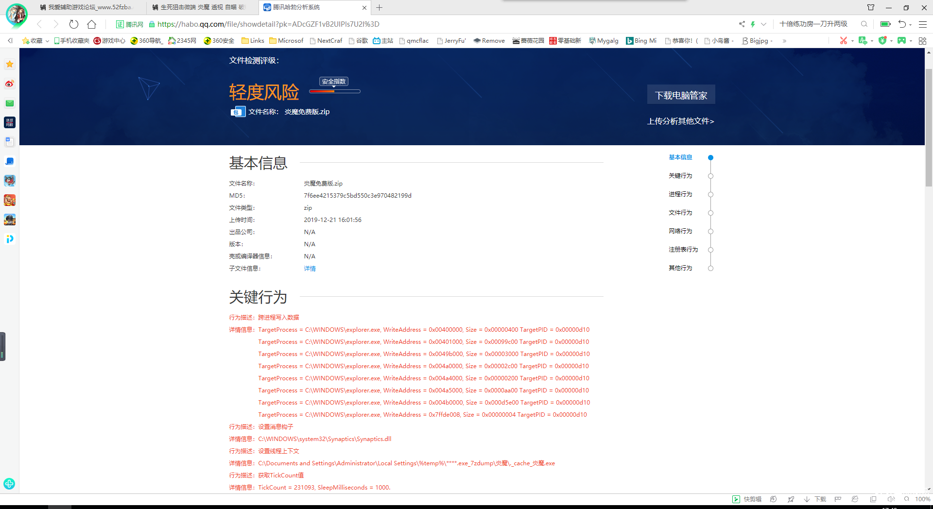Open the gamepad extension dropdown arrow
The image size is (933, 509).
point(911,41)
